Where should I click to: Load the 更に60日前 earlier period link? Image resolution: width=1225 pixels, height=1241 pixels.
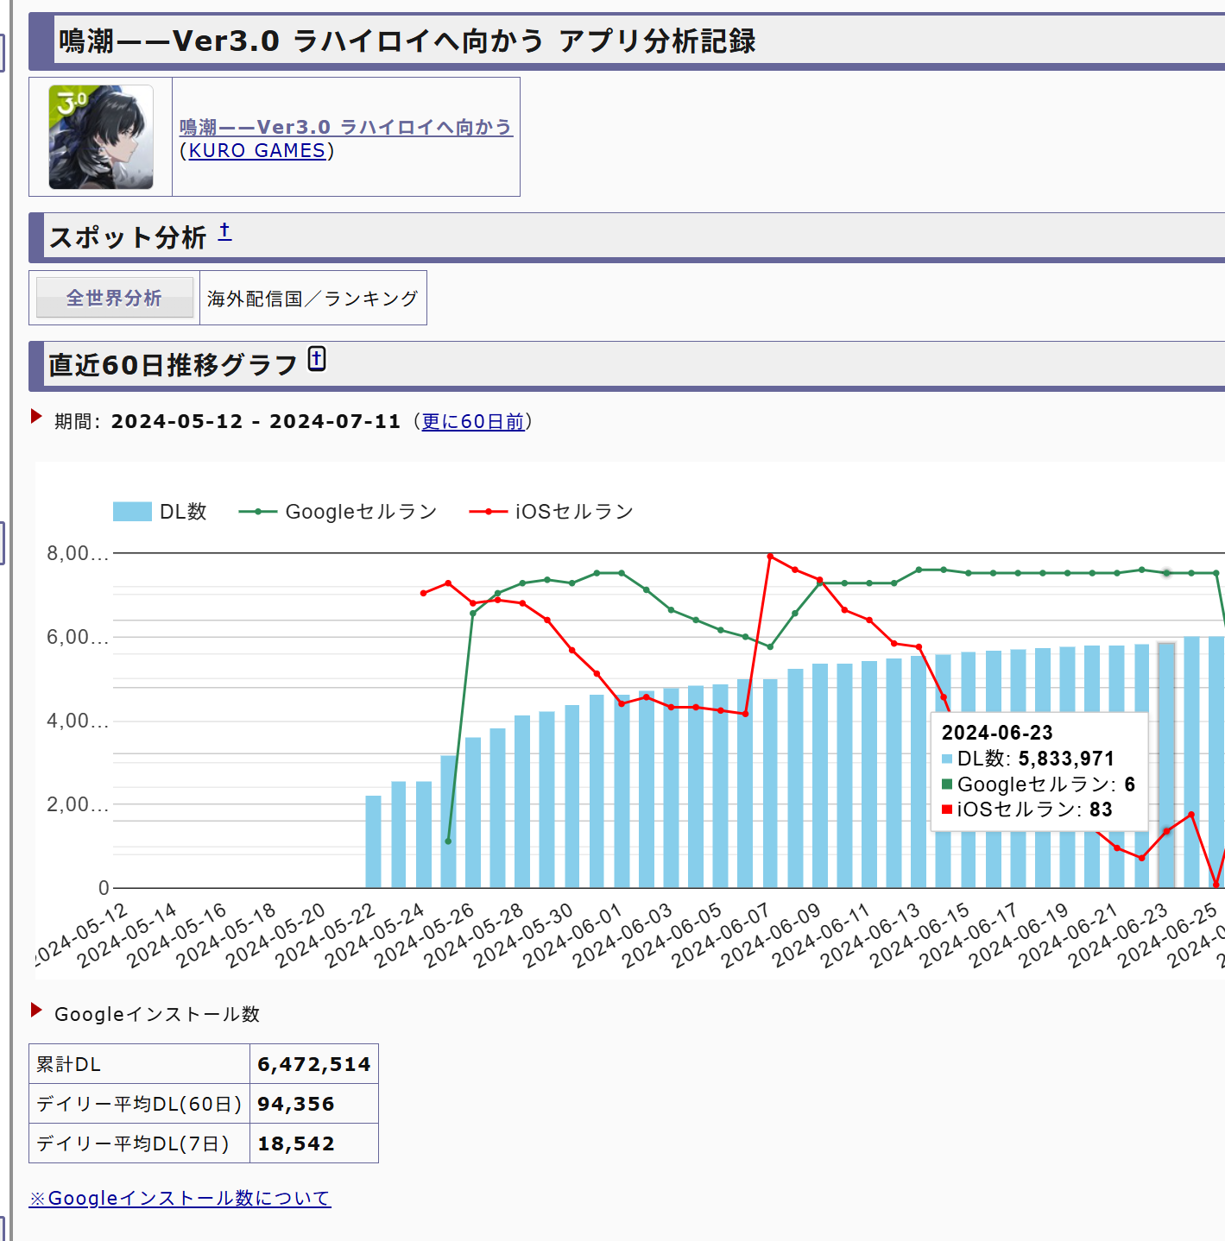473,421
